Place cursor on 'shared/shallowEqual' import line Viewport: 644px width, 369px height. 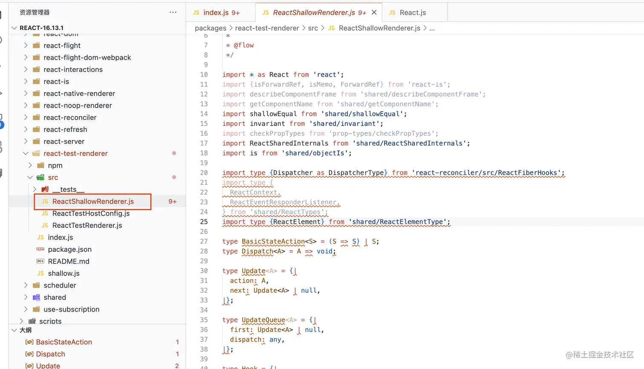314,114
